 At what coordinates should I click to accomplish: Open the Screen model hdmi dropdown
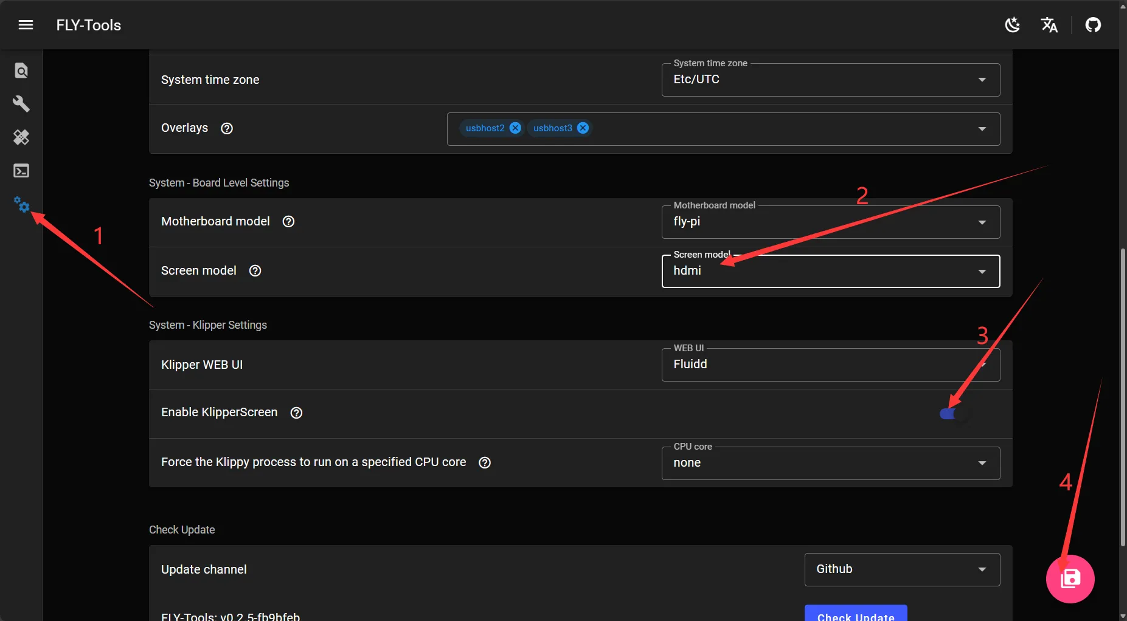pyautogui.click(x=830, y=271)
